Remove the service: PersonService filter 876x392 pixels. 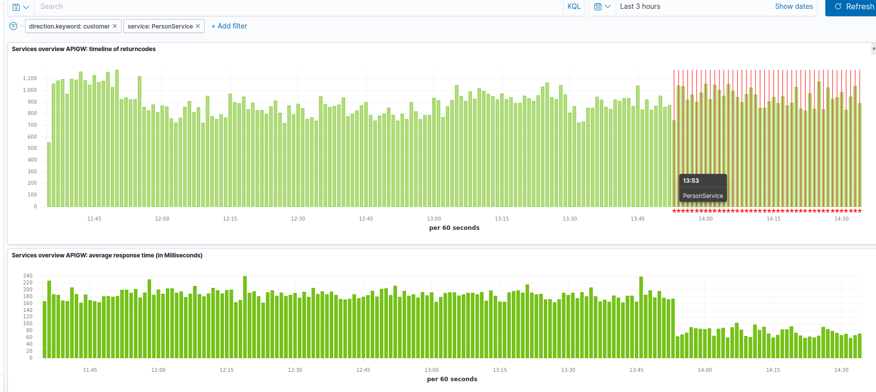[198, 26]
